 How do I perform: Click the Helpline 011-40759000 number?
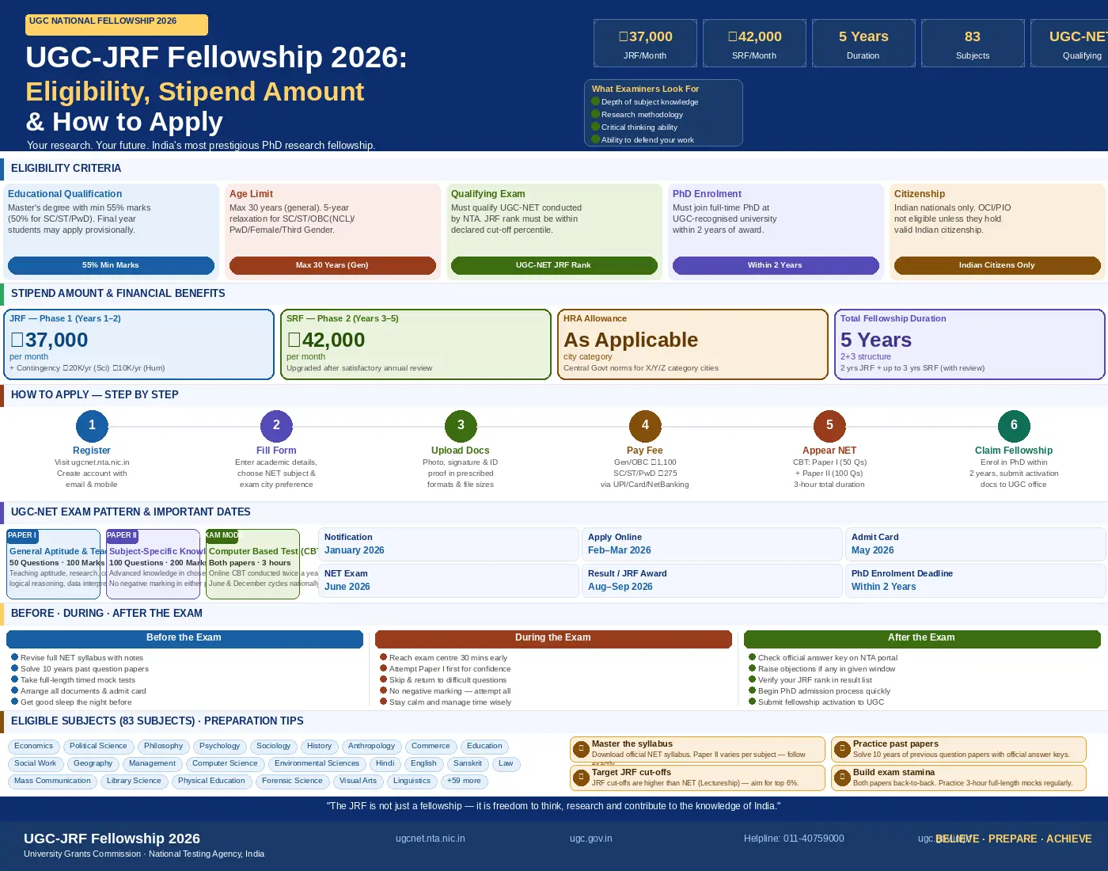coord(794,839)
